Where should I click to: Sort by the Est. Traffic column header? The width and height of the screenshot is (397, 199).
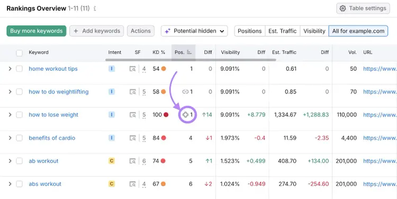pos(284,52)
